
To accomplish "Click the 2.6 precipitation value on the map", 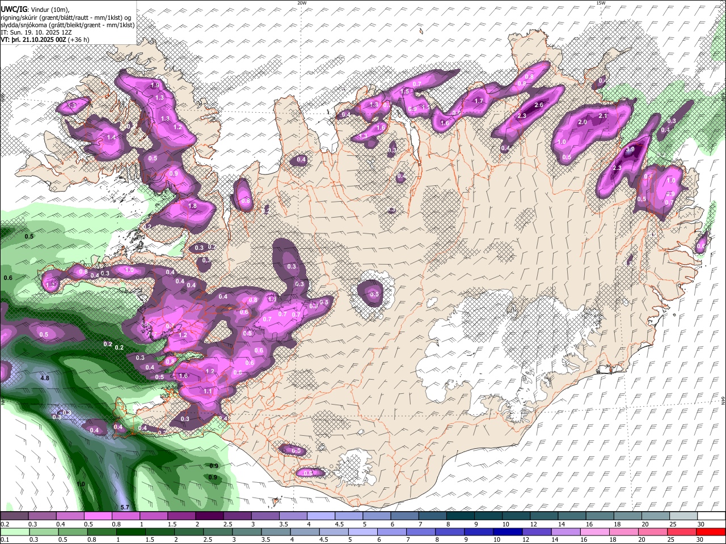I will 539,105.
